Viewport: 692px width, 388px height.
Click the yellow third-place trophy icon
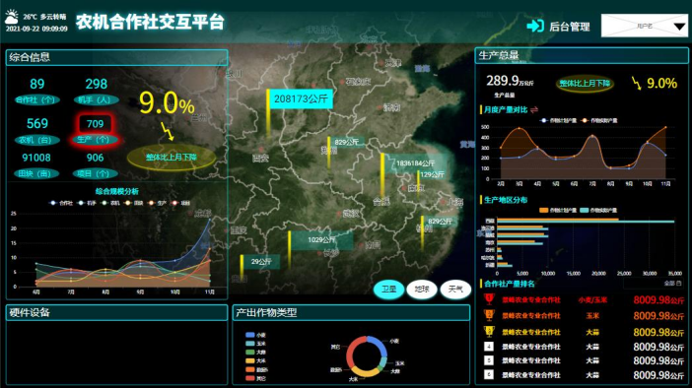489,331
